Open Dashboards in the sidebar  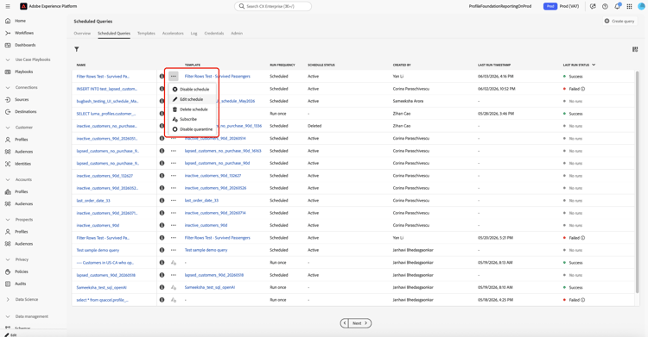[25, 45]
